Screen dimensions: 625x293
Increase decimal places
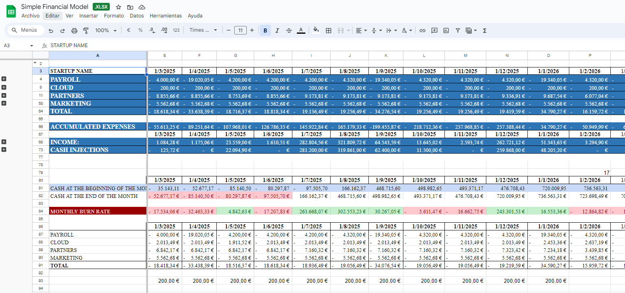pyautogui.click(x=163, y=30)
